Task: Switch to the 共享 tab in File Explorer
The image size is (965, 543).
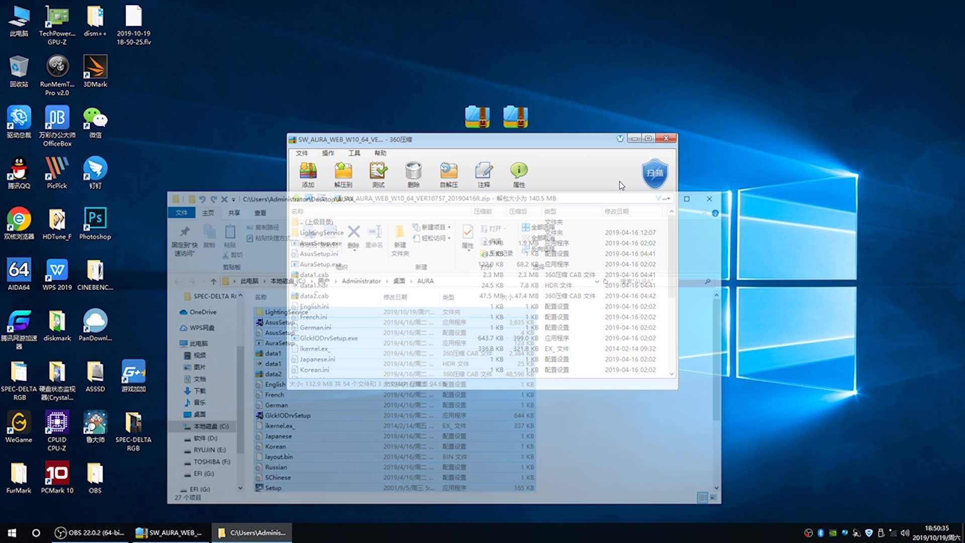Action: [x=234, y=213]
